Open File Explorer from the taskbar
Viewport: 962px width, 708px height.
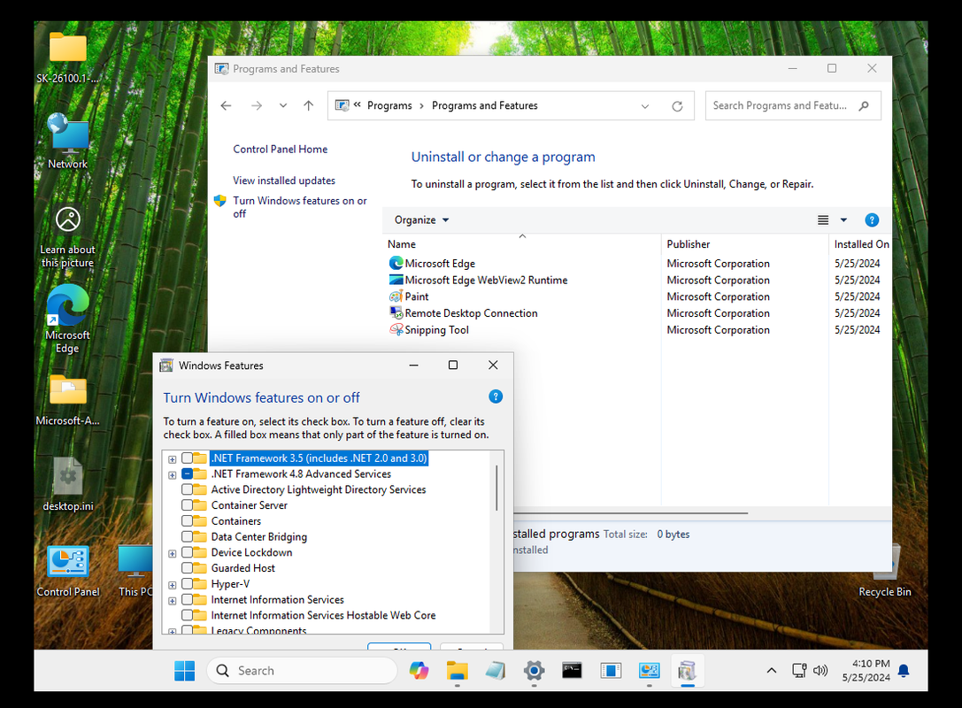(x=457, y=671)
